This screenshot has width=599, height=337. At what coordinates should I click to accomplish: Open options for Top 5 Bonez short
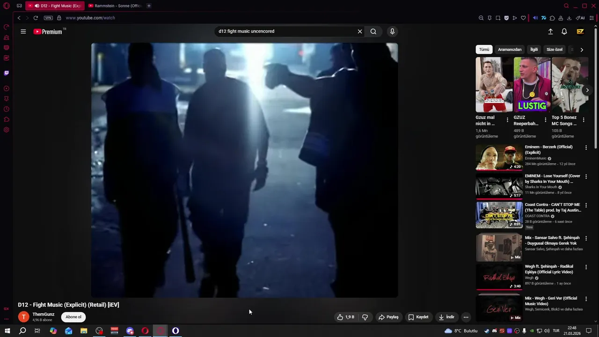click(583, 120)
